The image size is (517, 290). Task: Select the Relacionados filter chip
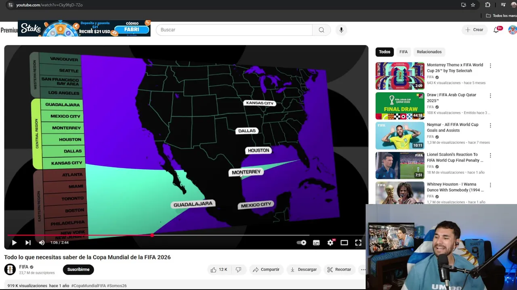coord(429,52)
